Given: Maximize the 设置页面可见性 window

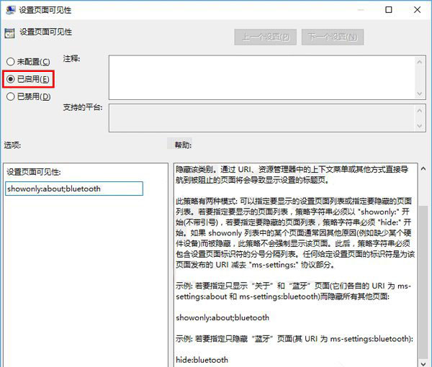Looking at the screenshot, I should 388,10.
